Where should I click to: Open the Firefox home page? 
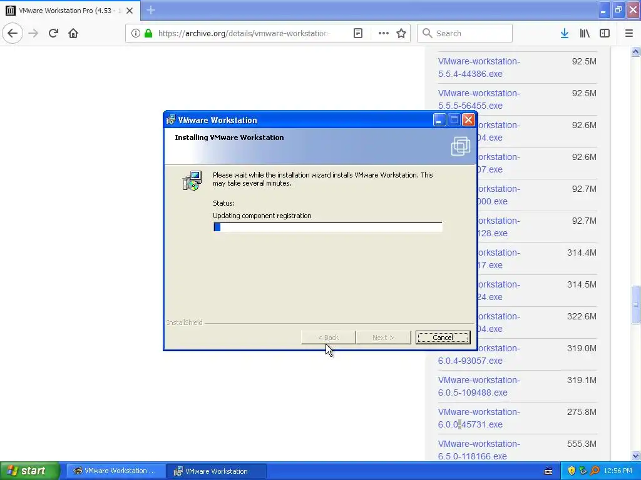(73, 33)
